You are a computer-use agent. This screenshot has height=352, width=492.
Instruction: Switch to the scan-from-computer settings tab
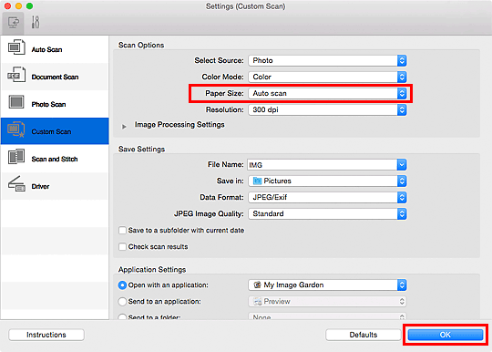point(13,23)
